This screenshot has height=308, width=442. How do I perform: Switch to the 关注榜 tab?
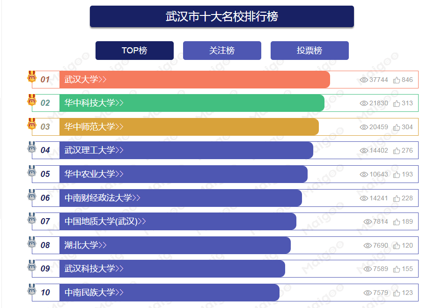[222, 51]
